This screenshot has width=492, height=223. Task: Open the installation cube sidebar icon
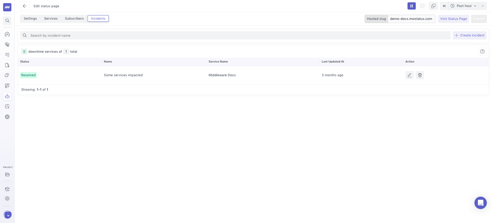click(7, 189)
